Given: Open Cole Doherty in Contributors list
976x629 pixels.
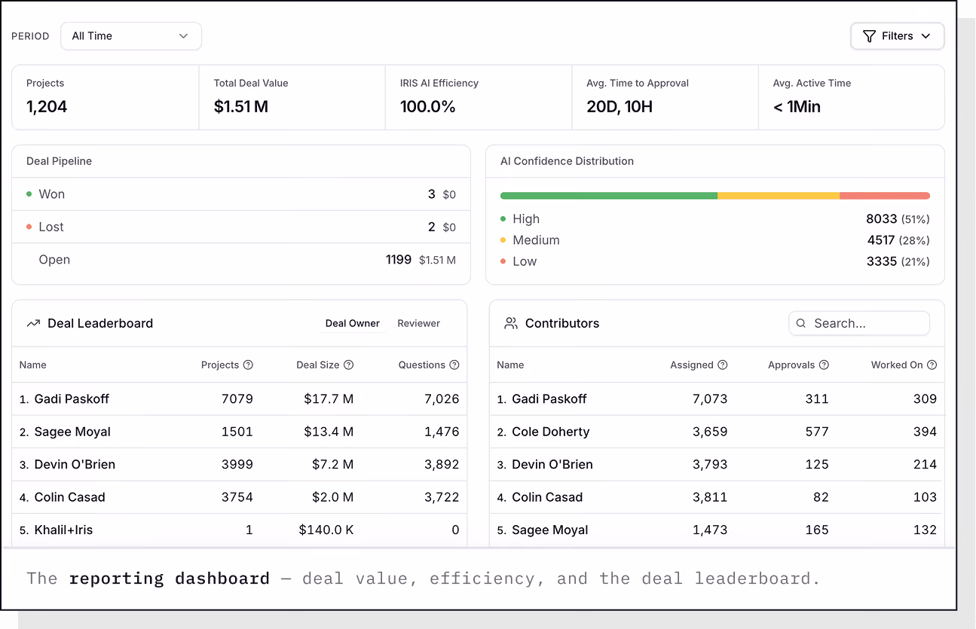Looking at the screenshot, I should (x=551, y=432).
